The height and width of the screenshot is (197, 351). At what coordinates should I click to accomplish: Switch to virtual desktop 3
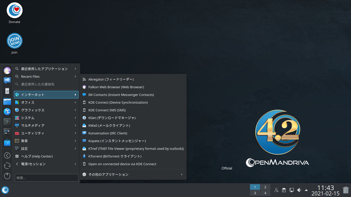click(x=255, y=193)
